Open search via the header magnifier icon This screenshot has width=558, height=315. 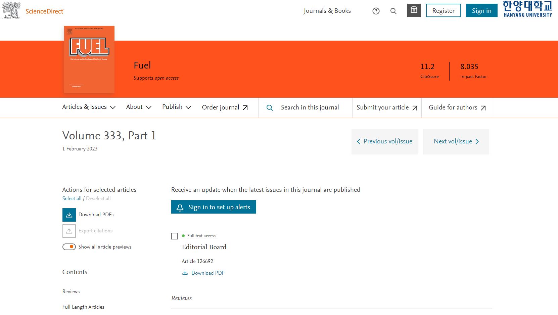(393, 11)
